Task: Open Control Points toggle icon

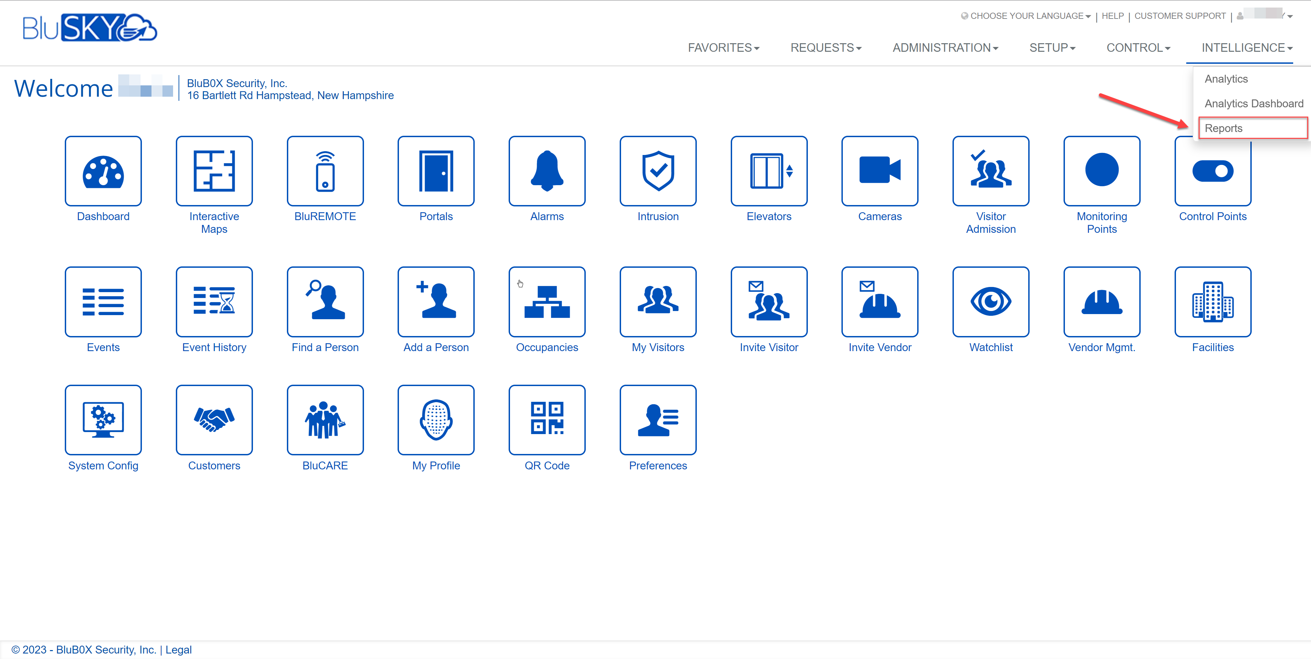Action: tap(1213, 173)
